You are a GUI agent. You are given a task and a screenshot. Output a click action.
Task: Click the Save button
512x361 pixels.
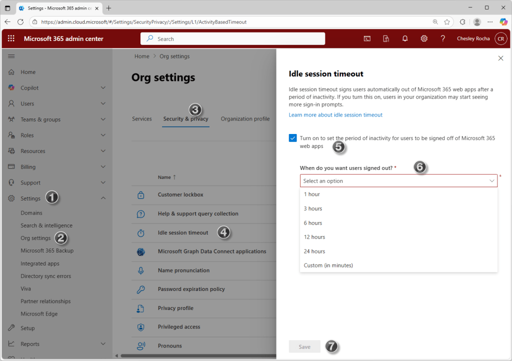(304, 346)
